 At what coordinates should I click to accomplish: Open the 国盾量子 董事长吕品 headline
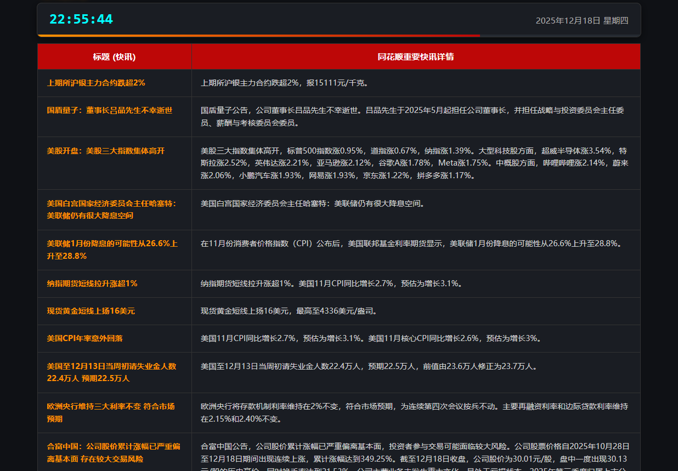[109, 110]
